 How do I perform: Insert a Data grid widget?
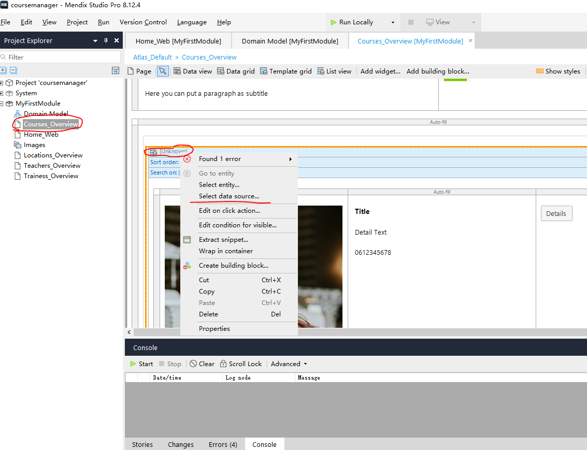click(236, 71)
